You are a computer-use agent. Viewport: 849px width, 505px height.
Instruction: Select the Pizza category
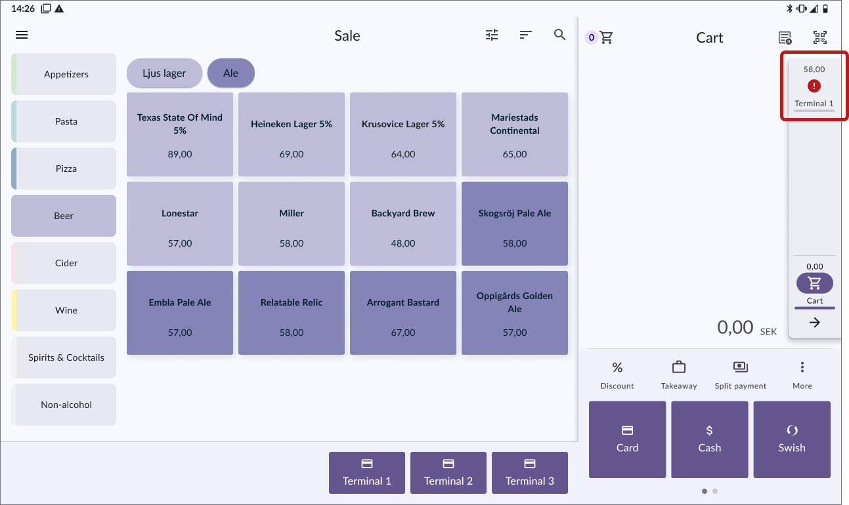64,169
